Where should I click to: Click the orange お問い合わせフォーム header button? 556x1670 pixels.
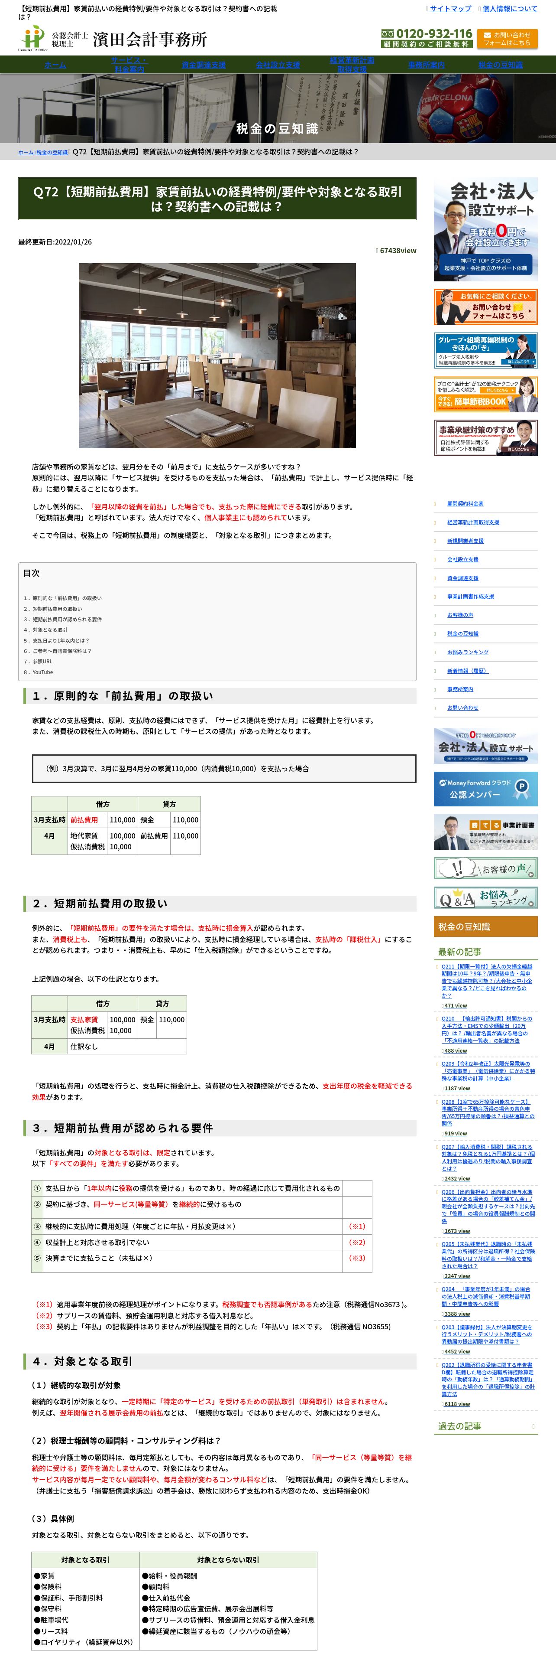tap(507, 39)
